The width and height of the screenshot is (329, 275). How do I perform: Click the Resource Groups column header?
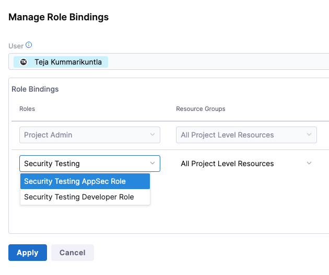coord(201,109)
